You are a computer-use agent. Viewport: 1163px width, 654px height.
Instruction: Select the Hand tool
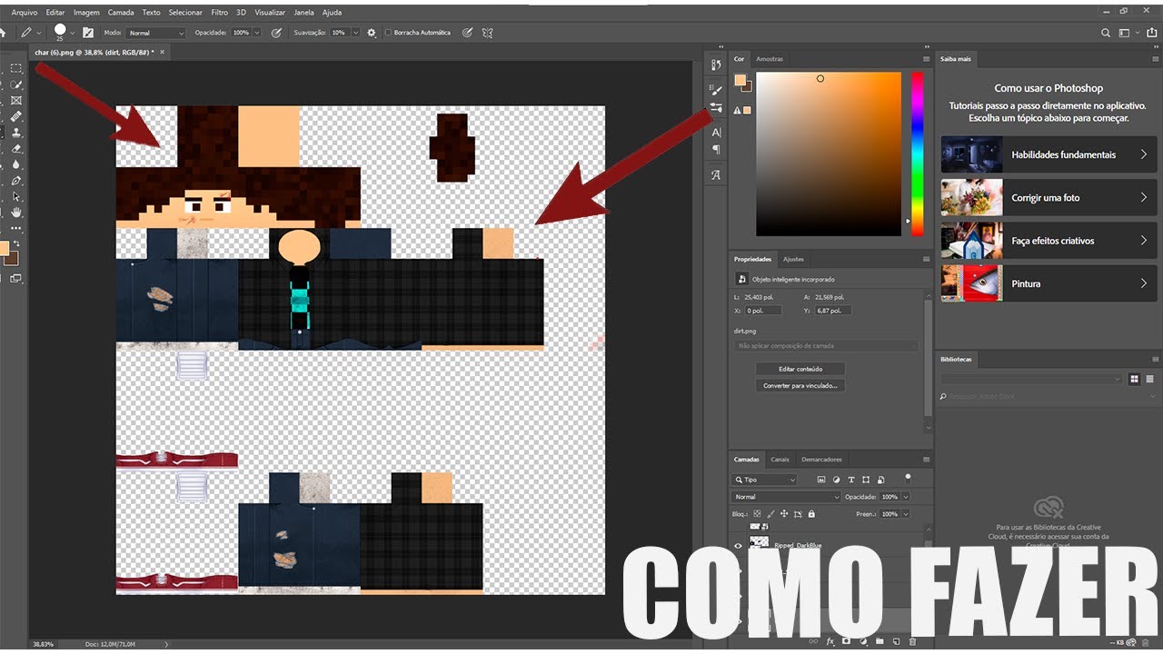tap(16, 213)
